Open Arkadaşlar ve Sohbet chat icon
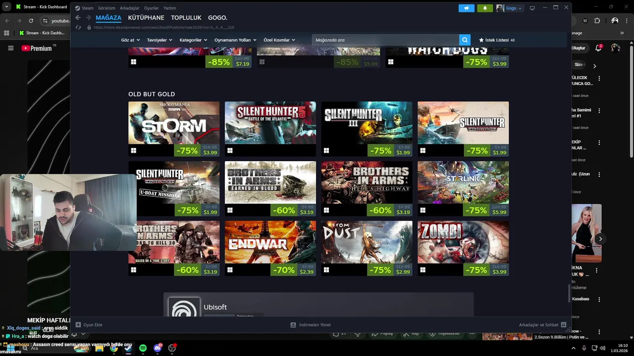This screenshot has height=356, width=634. tap(564, 325)
